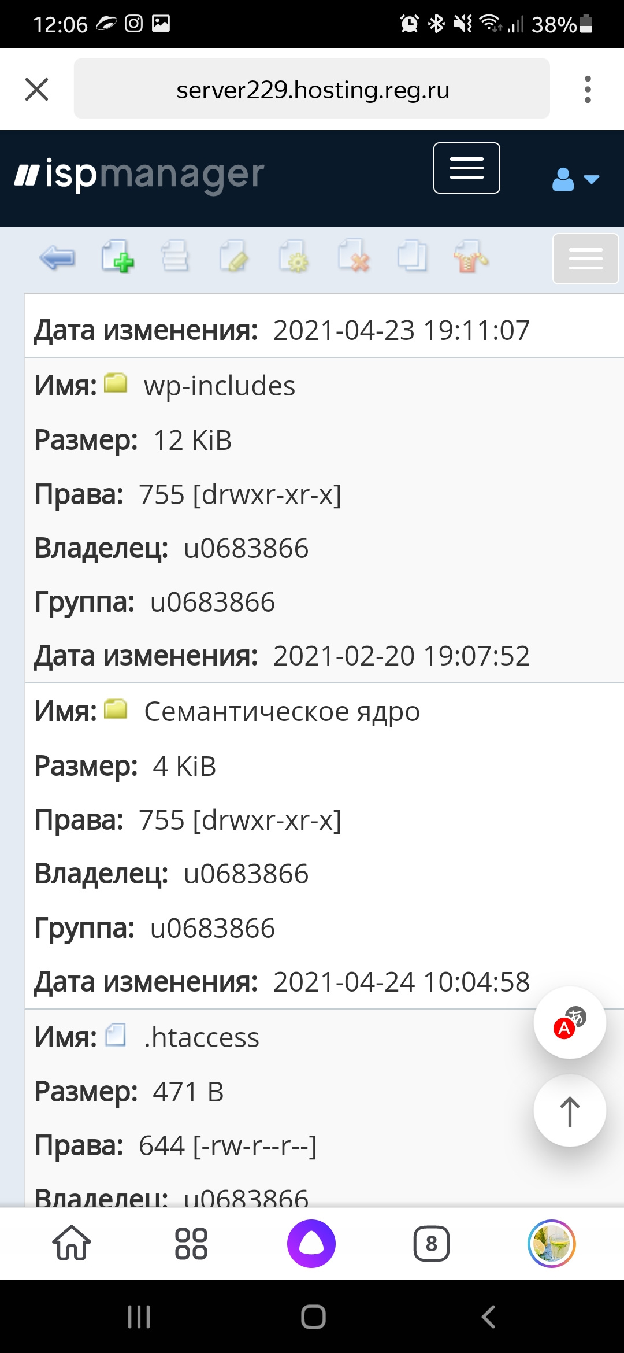Tap the floating translate page button
Viewport: 624px width, 1353px height.
tap(570, 1023)
